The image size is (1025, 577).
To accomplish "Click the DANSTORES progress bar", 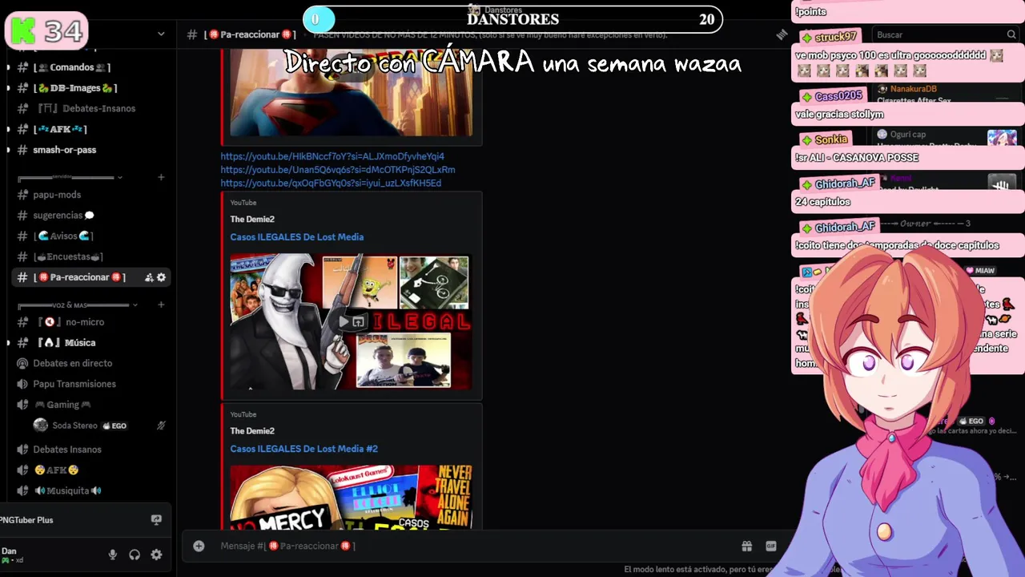I will (512, 19).
